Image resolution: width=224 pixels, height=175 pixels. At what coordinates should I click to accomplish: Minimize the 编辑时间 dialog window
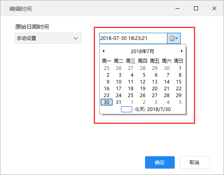[x=178, y=8]
